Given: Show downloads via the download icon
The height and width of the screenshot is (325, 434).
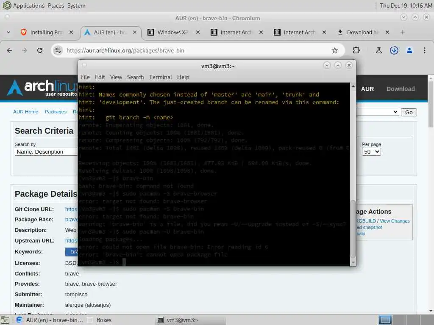Looking at the screenshot, I should [x=394, y=50].
